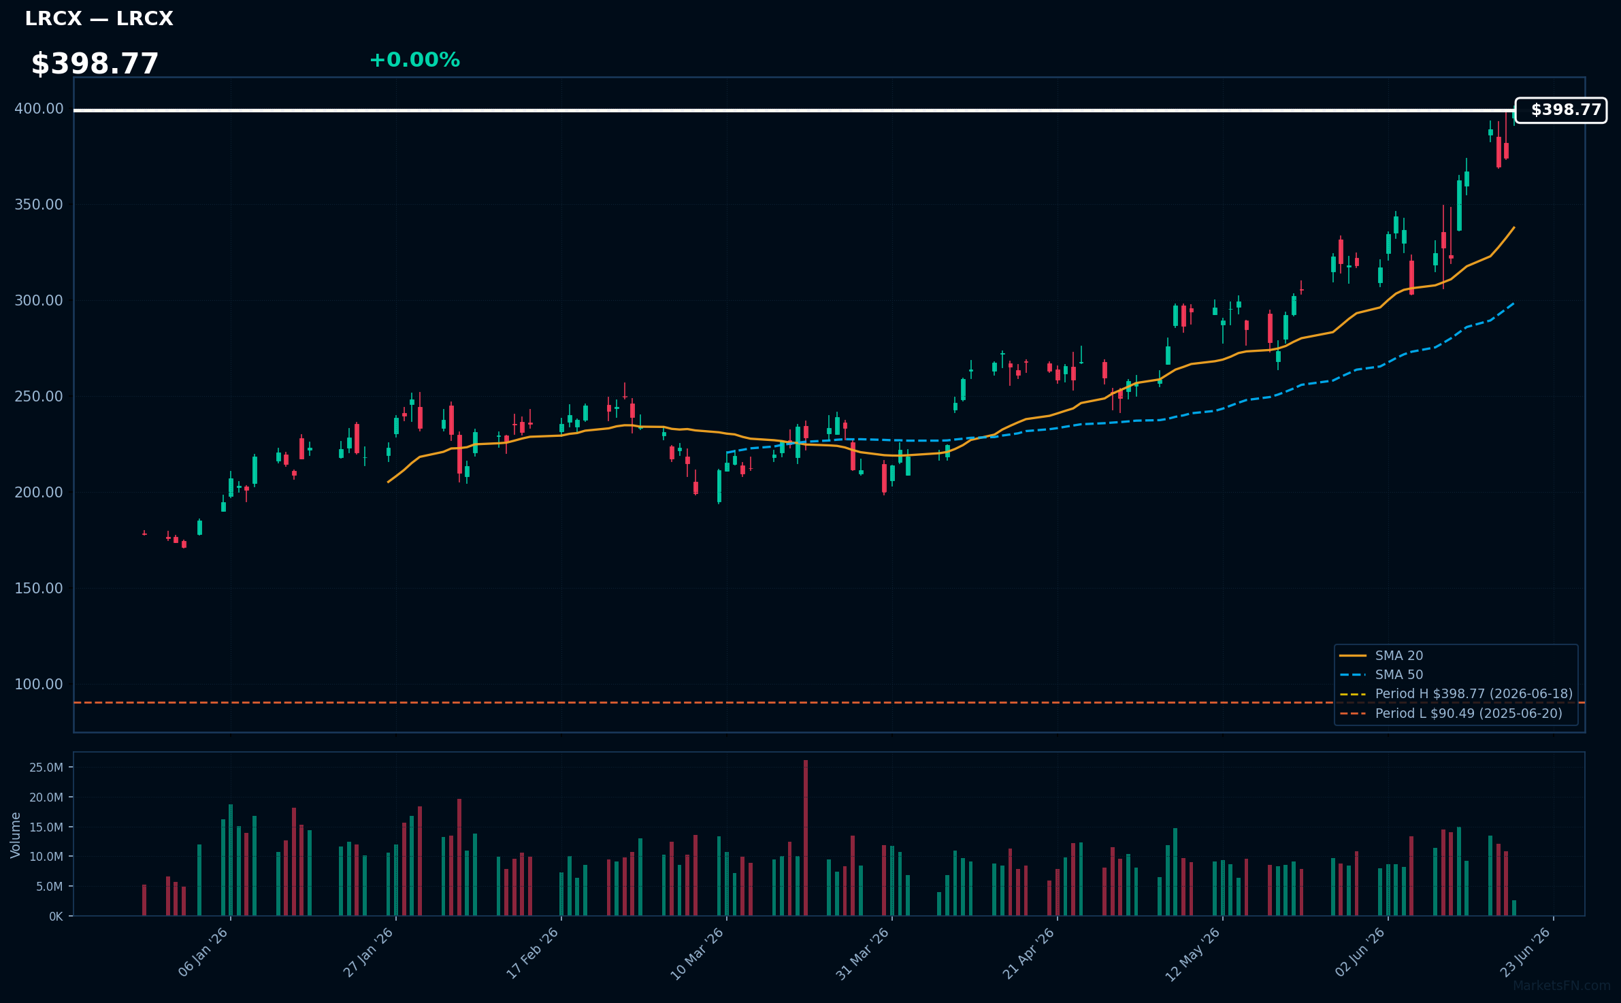Click the 5.0M volume axis label
The height and width of the screenshot is (1003, 1621).
pyautogui.click(x=50, y=887)
